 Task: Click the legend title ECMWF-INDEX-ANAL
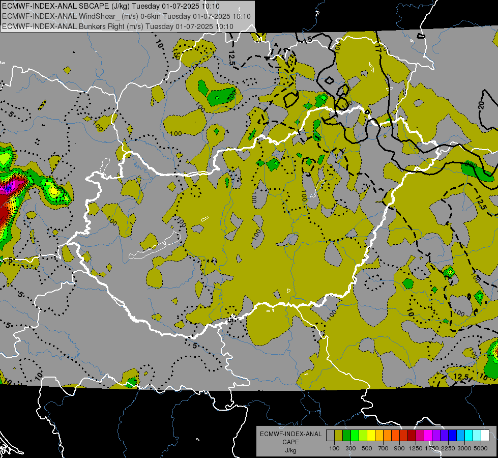[290, 434]
